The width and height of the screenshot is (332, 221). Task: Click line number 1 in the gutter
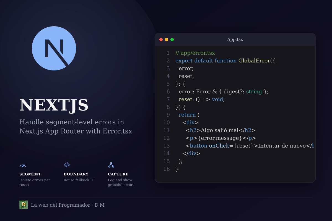tap(168, 53)
